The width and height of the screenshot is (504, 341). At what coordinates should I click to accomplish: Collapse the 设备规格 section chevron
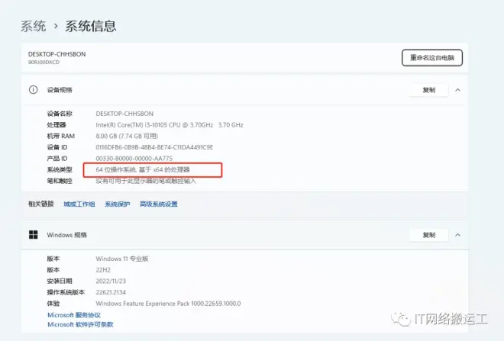pyautogui.click(x=457, y=90)
